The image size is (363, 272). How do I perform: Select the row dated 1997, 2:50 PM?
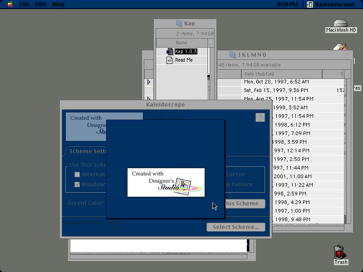pos(308,159)
